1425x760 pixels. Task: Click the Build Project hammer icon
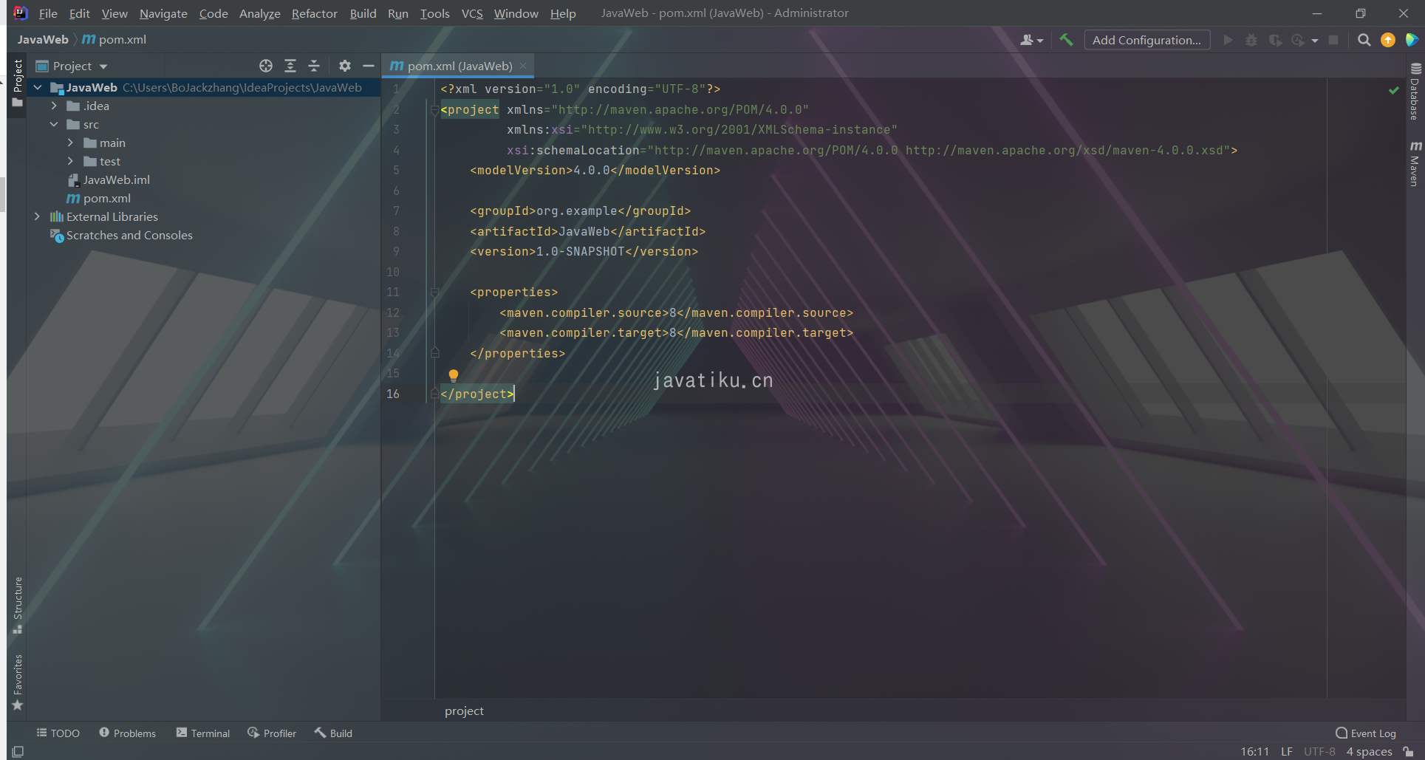click(1066, 40)
